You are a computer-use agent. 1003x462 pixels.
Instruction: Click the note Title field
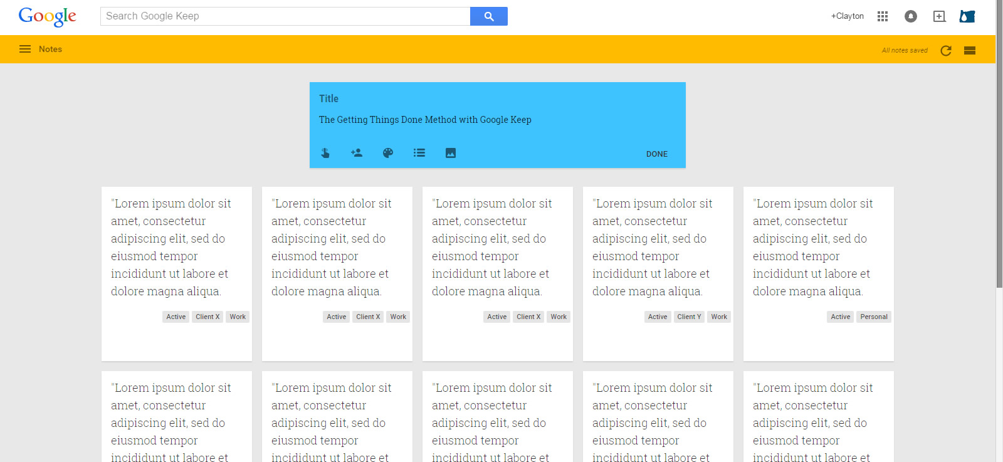pyautogui.click(x=497, y=98)
